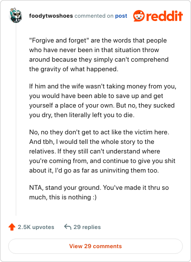Select the paragraph starting "Forgive and forget"

point(99,55)
